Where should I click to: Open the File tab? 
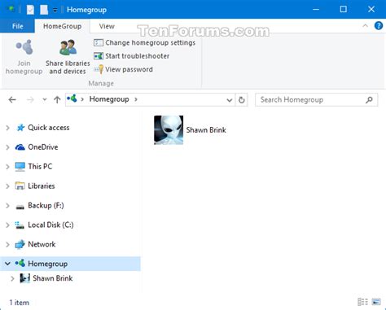17,26
